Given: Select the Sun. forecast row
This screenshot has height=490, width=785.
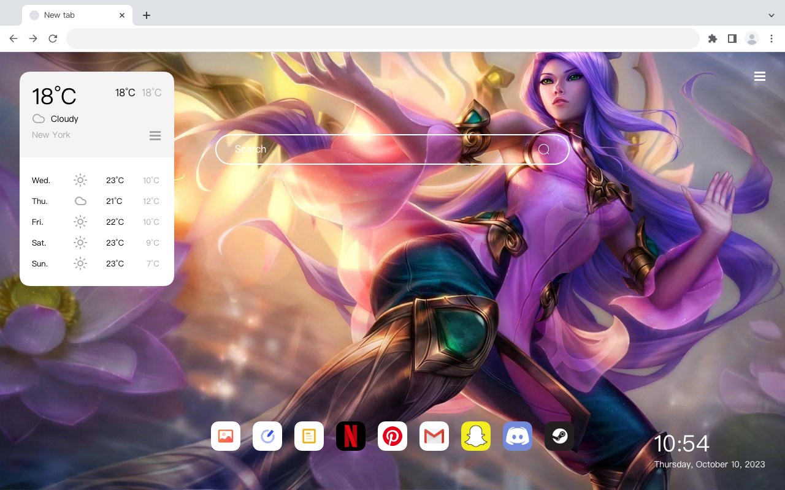Looking at the screenshot, I should coord(97,263).
